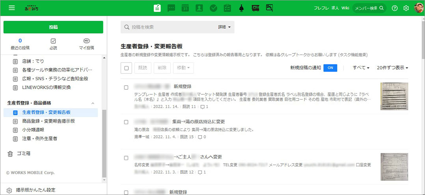Open the calendar icon in top bar
Viewport: 425px width, 195px height.
(185, 8)
